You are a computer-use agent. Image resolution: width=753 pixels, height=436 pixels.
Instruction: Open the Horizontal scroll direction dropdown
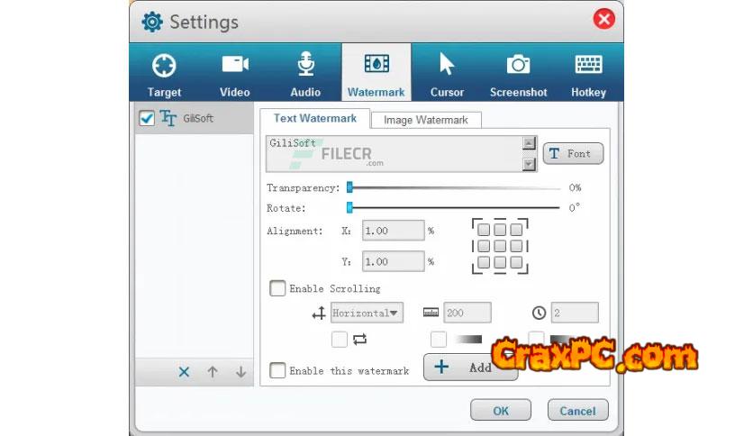pyautogui.click(x=367, y=313)
